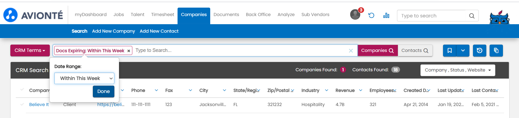Screen dimensions: 519x118
Task: Click the copy icon button
Action: 496,51
